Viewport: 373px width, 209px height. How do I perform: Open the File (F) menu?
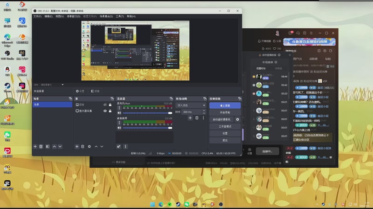37,16
